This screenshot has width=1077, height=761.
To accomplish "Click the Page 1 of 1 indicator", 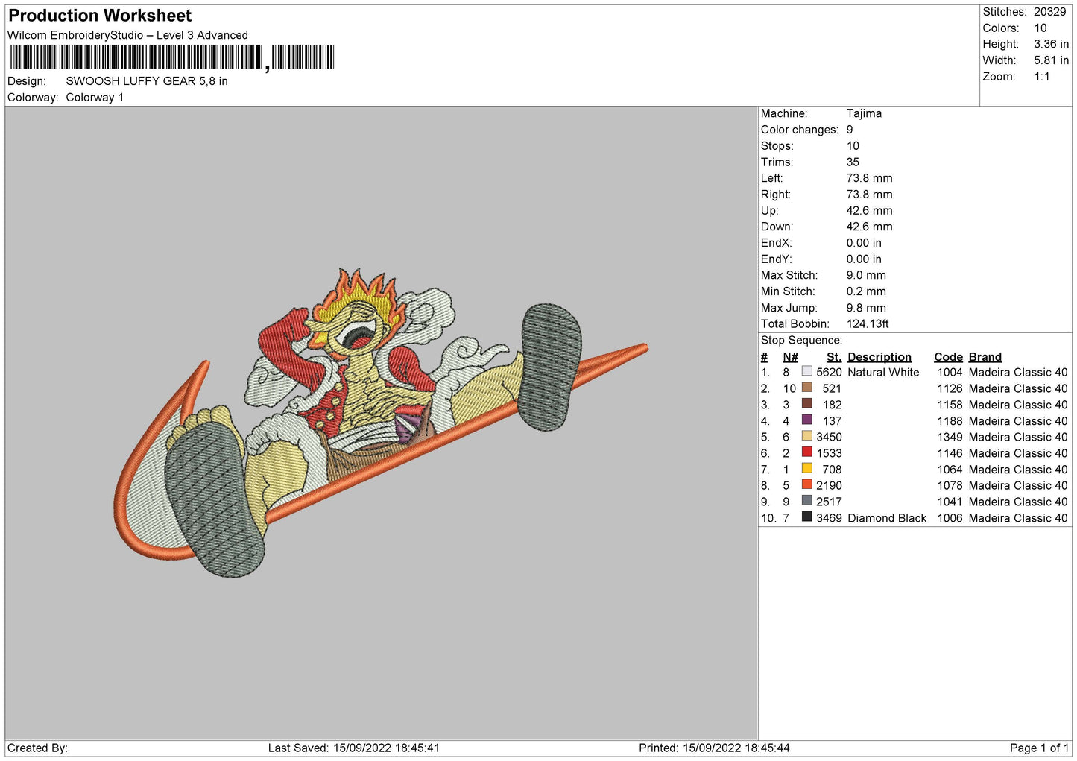I will pyautogui.click(x=1039, y=748).
